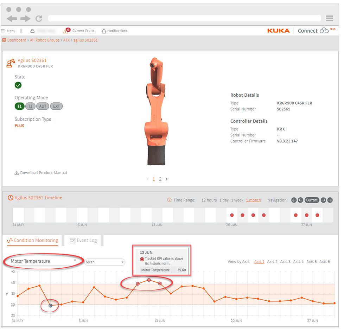
Task: Click the first red timeline event marker
Action: tap(232, 215)
